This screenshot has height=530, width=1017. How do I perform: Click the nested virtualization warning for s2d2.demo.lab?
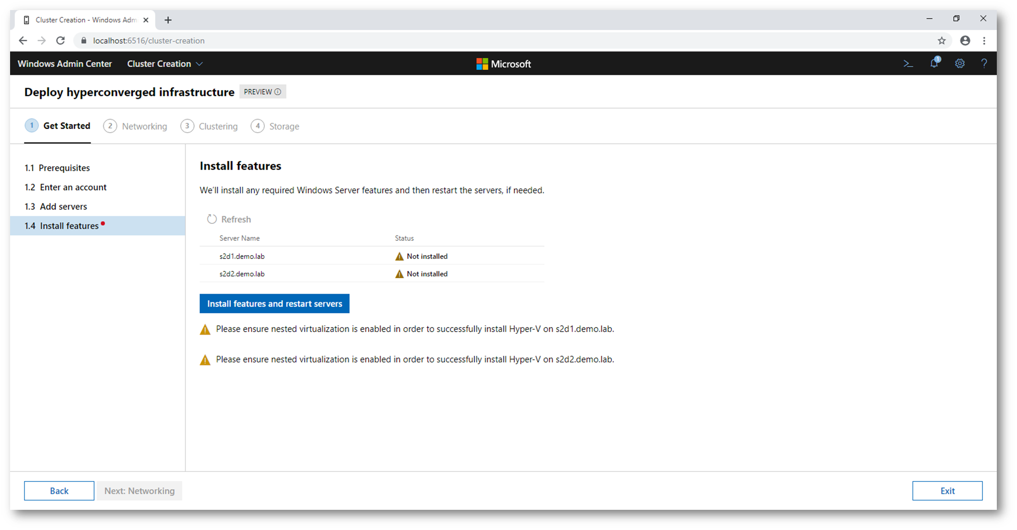[x=415, y=359]
